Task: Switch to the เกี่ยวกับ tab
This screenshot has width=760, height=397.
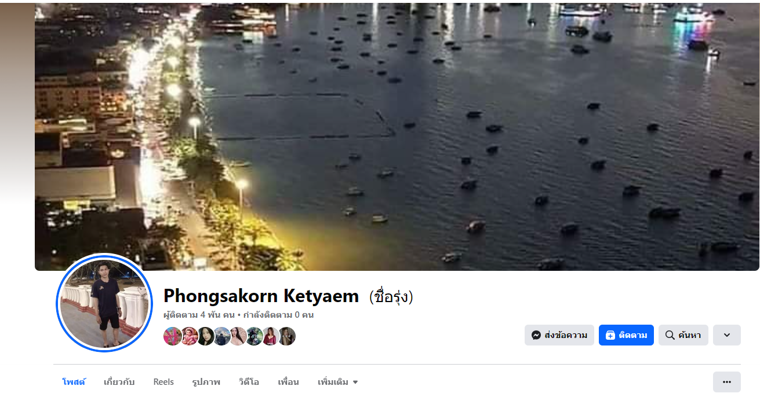Action: coord(119,382)
